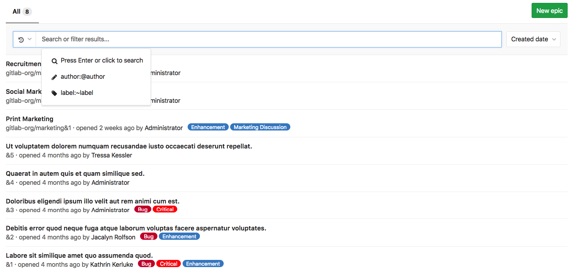Click the magnifier icon in search dropdown
This screenshot has width=577, height=275.
[x=54, y=61]
